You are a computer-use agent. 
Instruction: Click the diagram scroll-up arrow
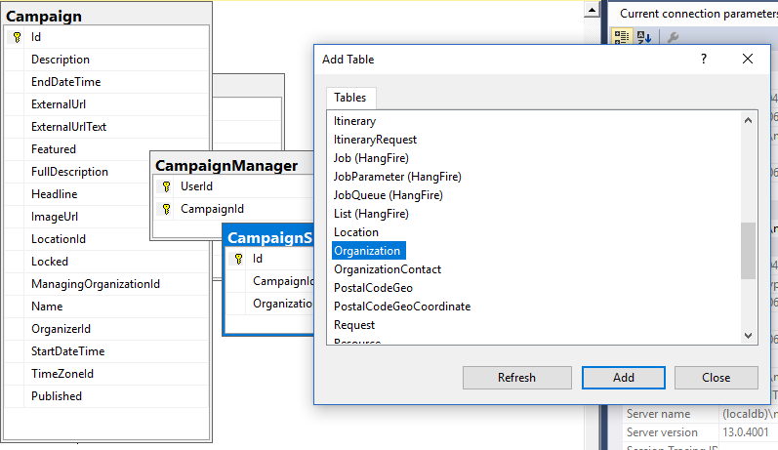click(x=591, y=9)
